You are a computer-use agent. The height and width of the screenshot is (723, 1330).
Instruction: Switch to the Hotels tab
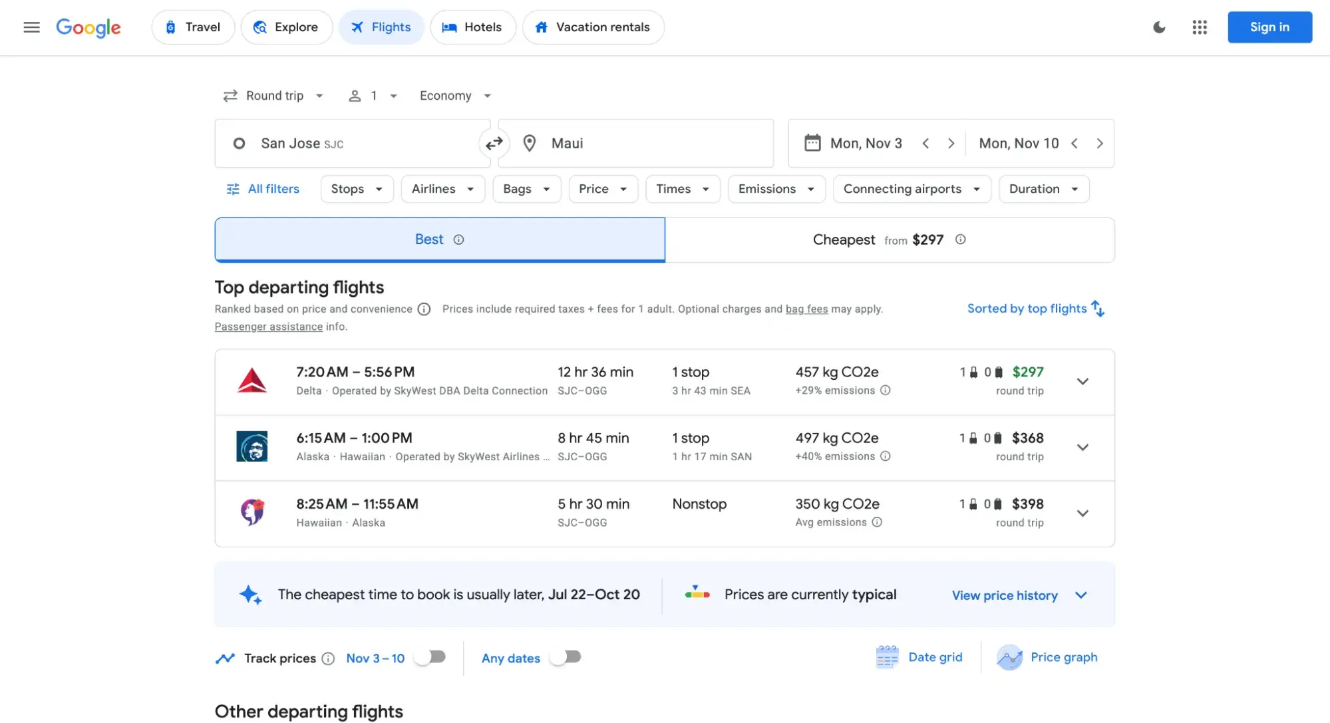pos(472,27)
